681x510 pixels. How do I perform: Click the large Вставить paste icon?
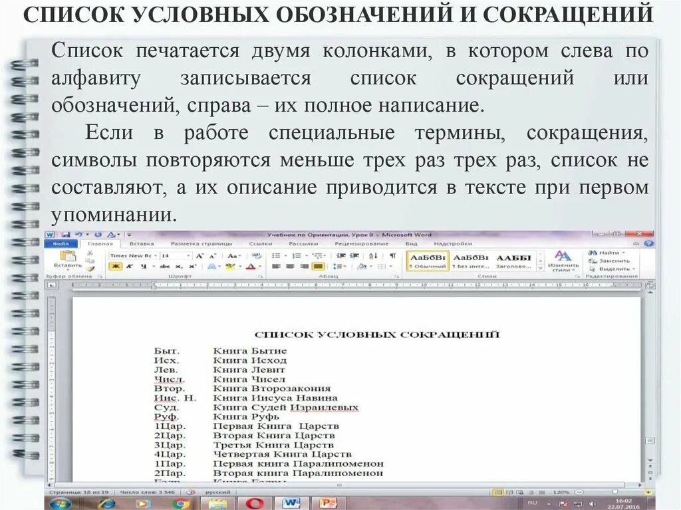click(68, 256)
